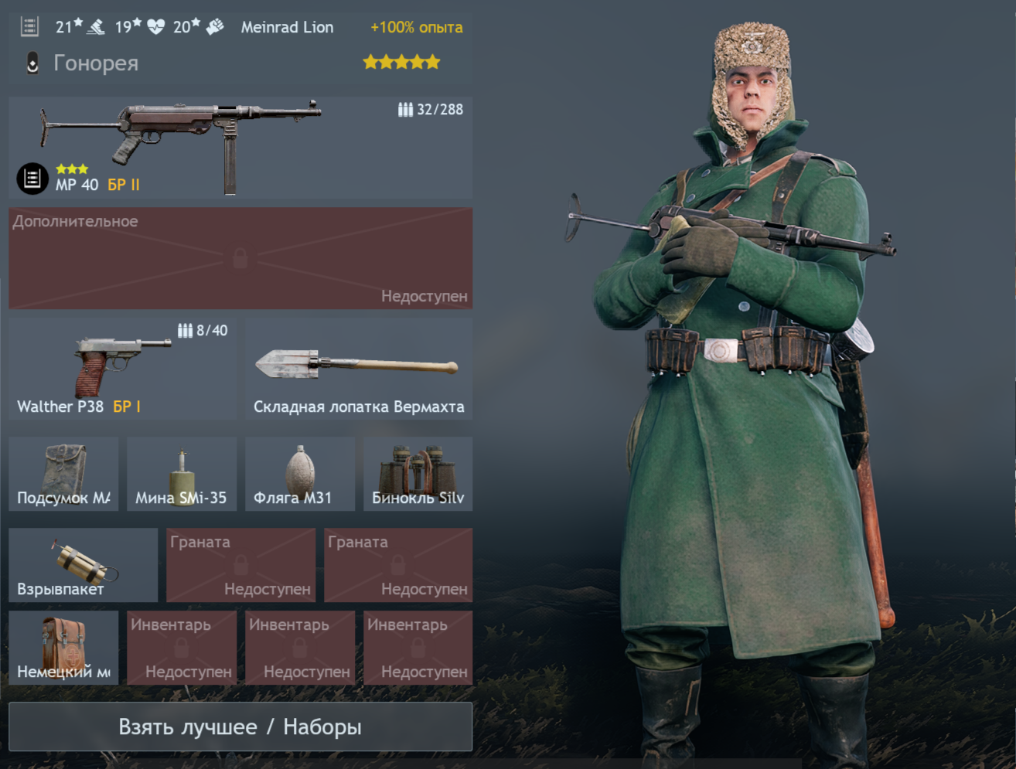Click the Подсумок ammo pouch item
Image resolution: width=1016 pixels, height=769 pixels.
click(63, 474)
